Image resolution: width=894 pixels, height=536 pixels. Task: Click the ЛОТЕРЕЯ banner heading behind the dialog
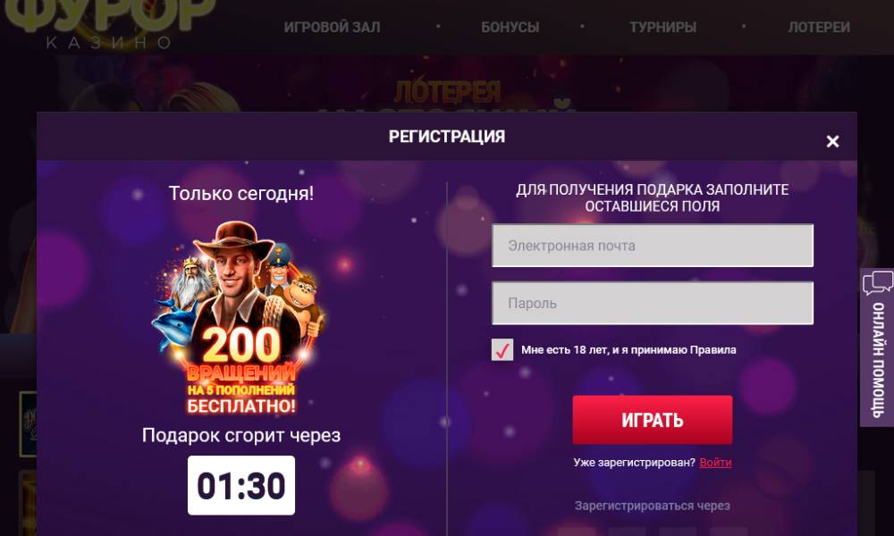tap(448, 92)
